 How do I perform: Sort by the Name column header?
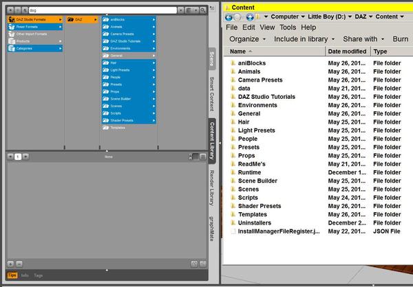pyautogui.click(x=275, y=51)
